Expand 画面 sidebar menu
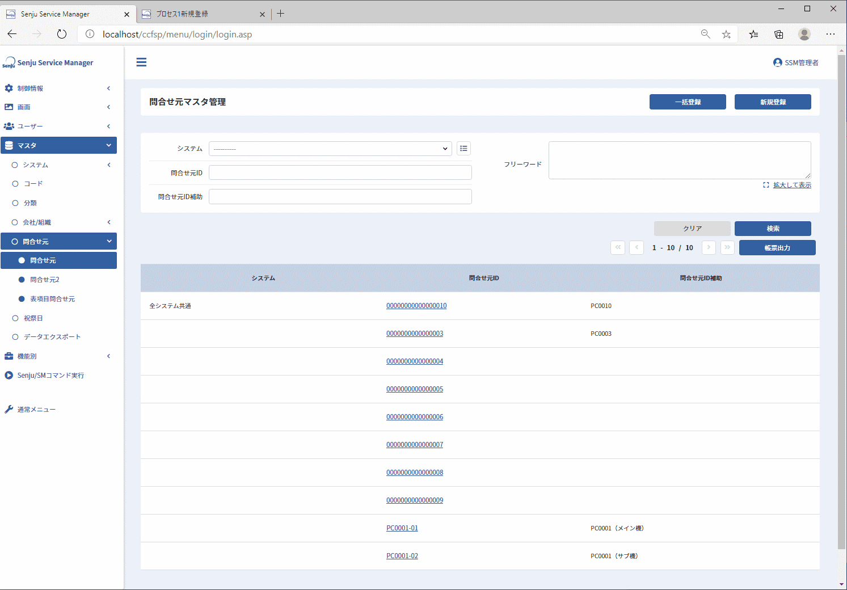 [x=58, y=107]
